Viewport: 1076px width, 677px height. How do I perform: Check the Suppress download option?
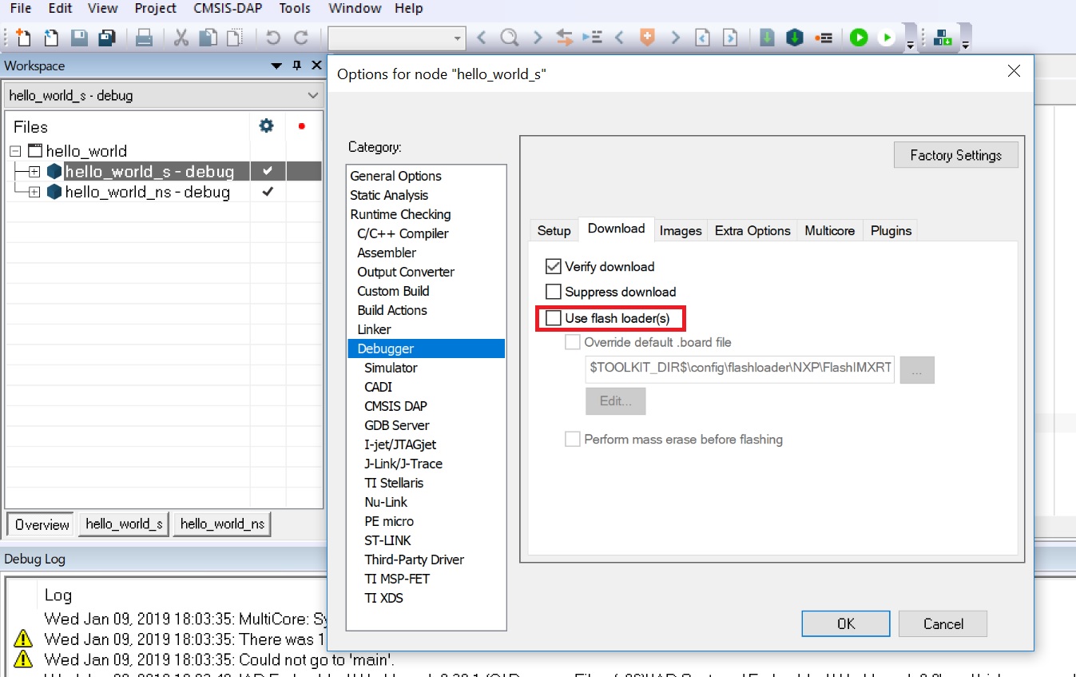click(x=554, y=292)
